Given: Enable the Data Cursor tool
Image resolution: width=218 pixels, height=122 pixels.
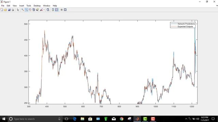Looking at the screenshot, I should 37,10.
